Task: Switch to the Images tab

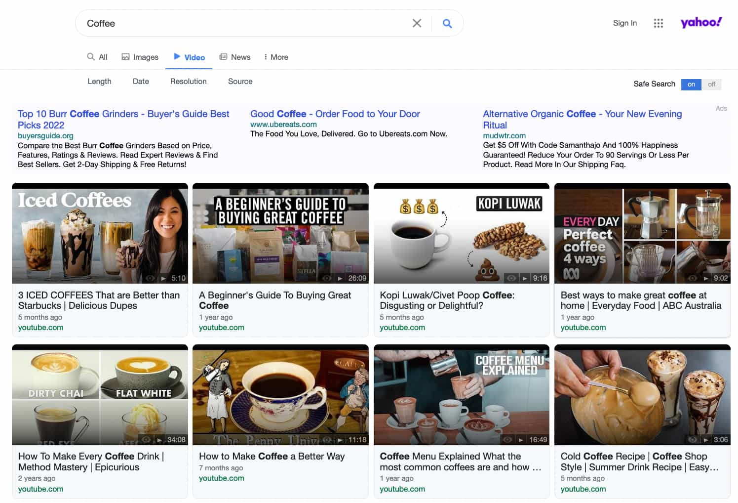Action: pyautogui.click(x=140, y=57)
